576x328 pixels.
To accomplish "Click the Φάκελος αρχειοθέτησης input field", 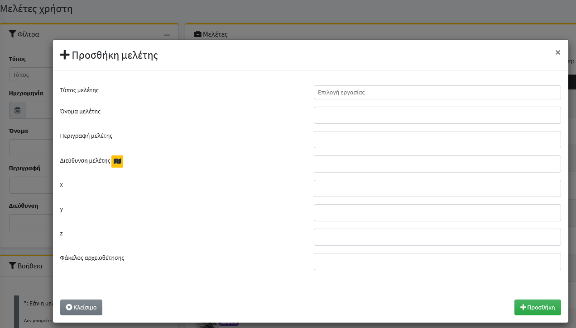I will (437, 262).
